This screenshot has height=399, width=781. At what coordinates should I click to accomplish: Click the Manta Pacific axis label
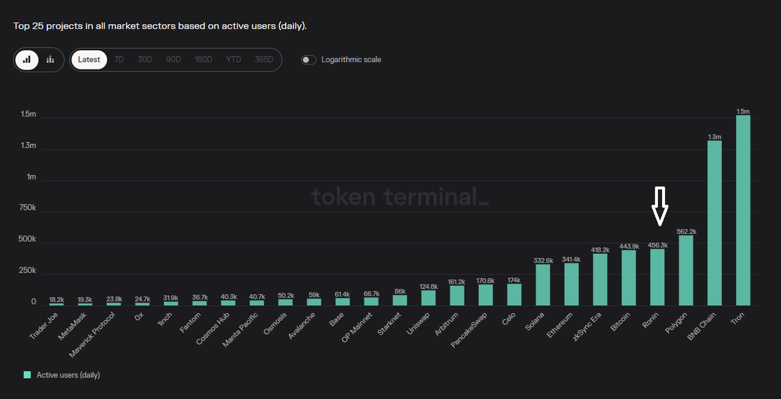(240, 329)
